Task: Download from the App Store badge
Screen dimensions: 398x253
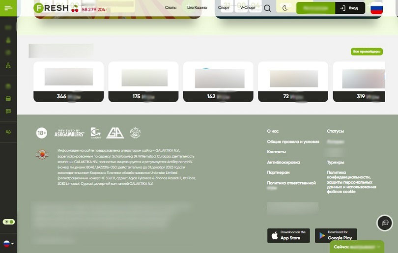Action: [288, 235]
